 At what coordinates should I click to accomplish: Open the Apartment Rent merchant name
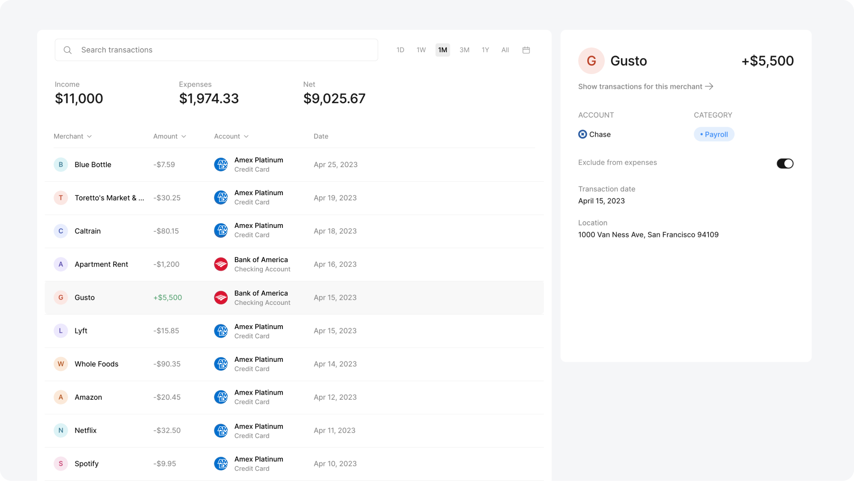pyautogui.click(x=102, y=264)
